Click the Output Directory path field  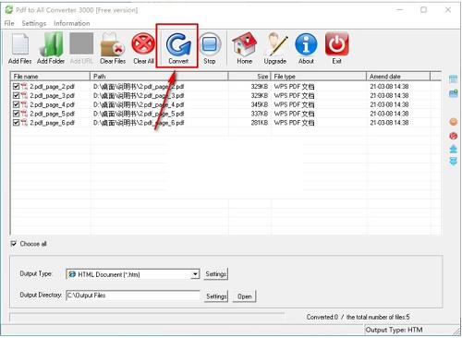pyautogui.click(x=133, y=296)
